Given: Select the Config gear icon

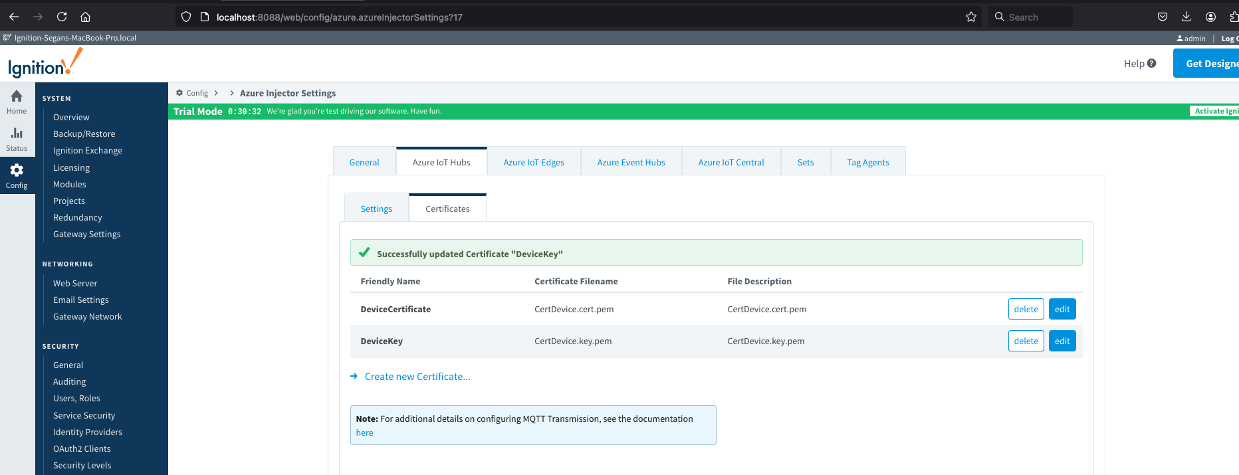Looking at the screenshot, I should [x=17, y=171].
